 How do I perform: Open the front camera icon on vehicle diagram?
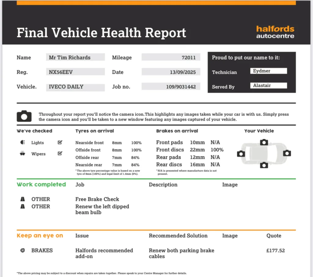point(287,153)
